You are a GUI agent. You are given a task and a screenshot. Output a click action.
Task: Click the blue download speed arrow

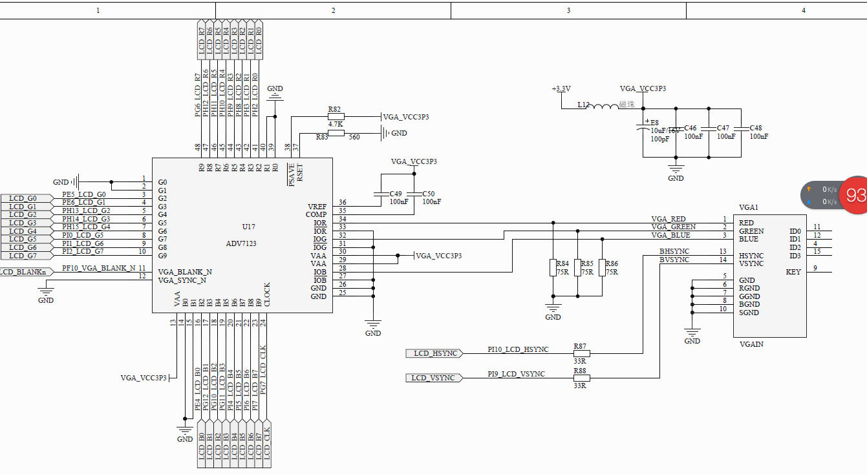tap(809, 201)
